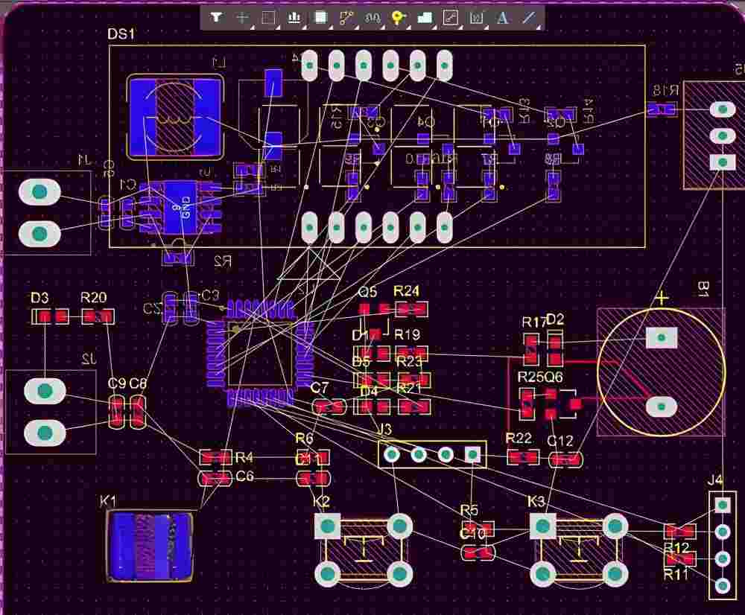Click the D2 designator label

point(555,319)
